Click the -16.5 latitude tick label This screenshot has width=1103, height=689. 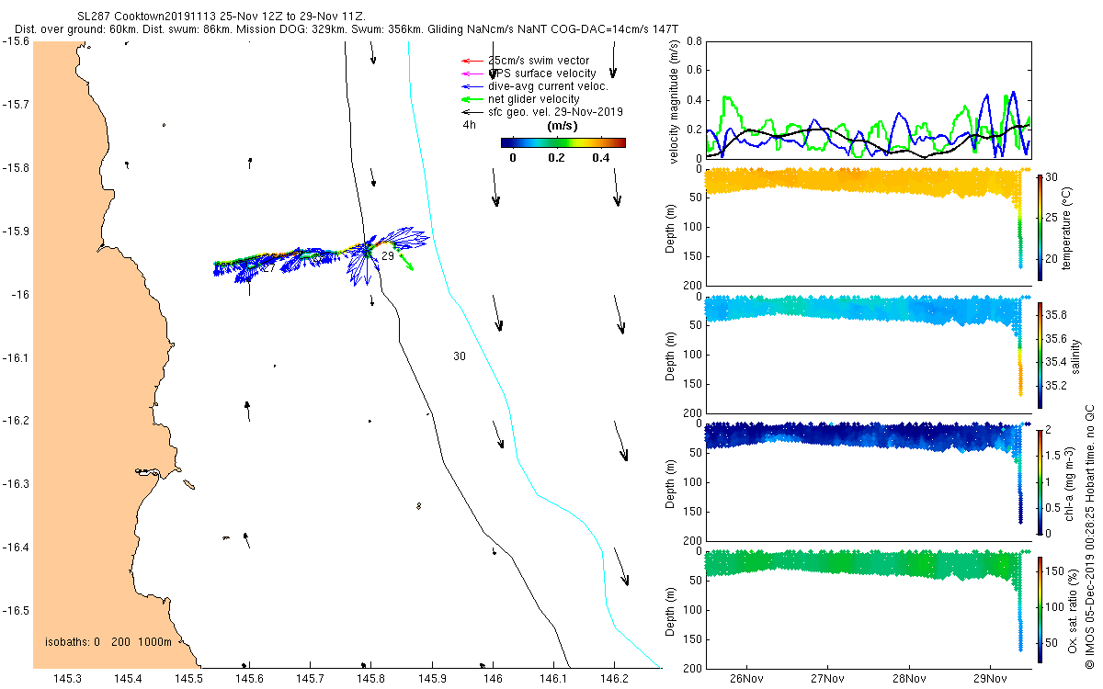point(15,610)
